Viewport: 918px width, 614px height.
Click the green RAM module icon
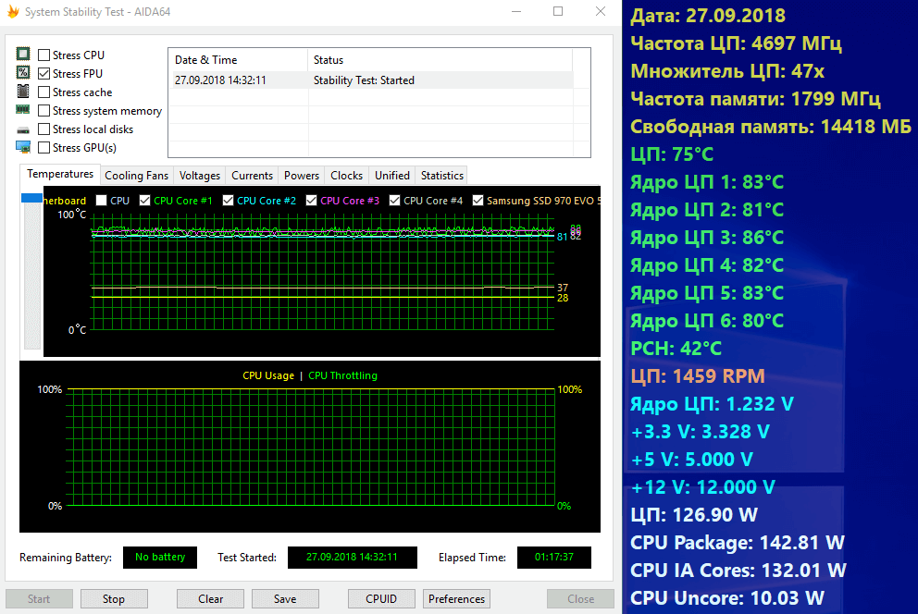(x=23, y=110)
